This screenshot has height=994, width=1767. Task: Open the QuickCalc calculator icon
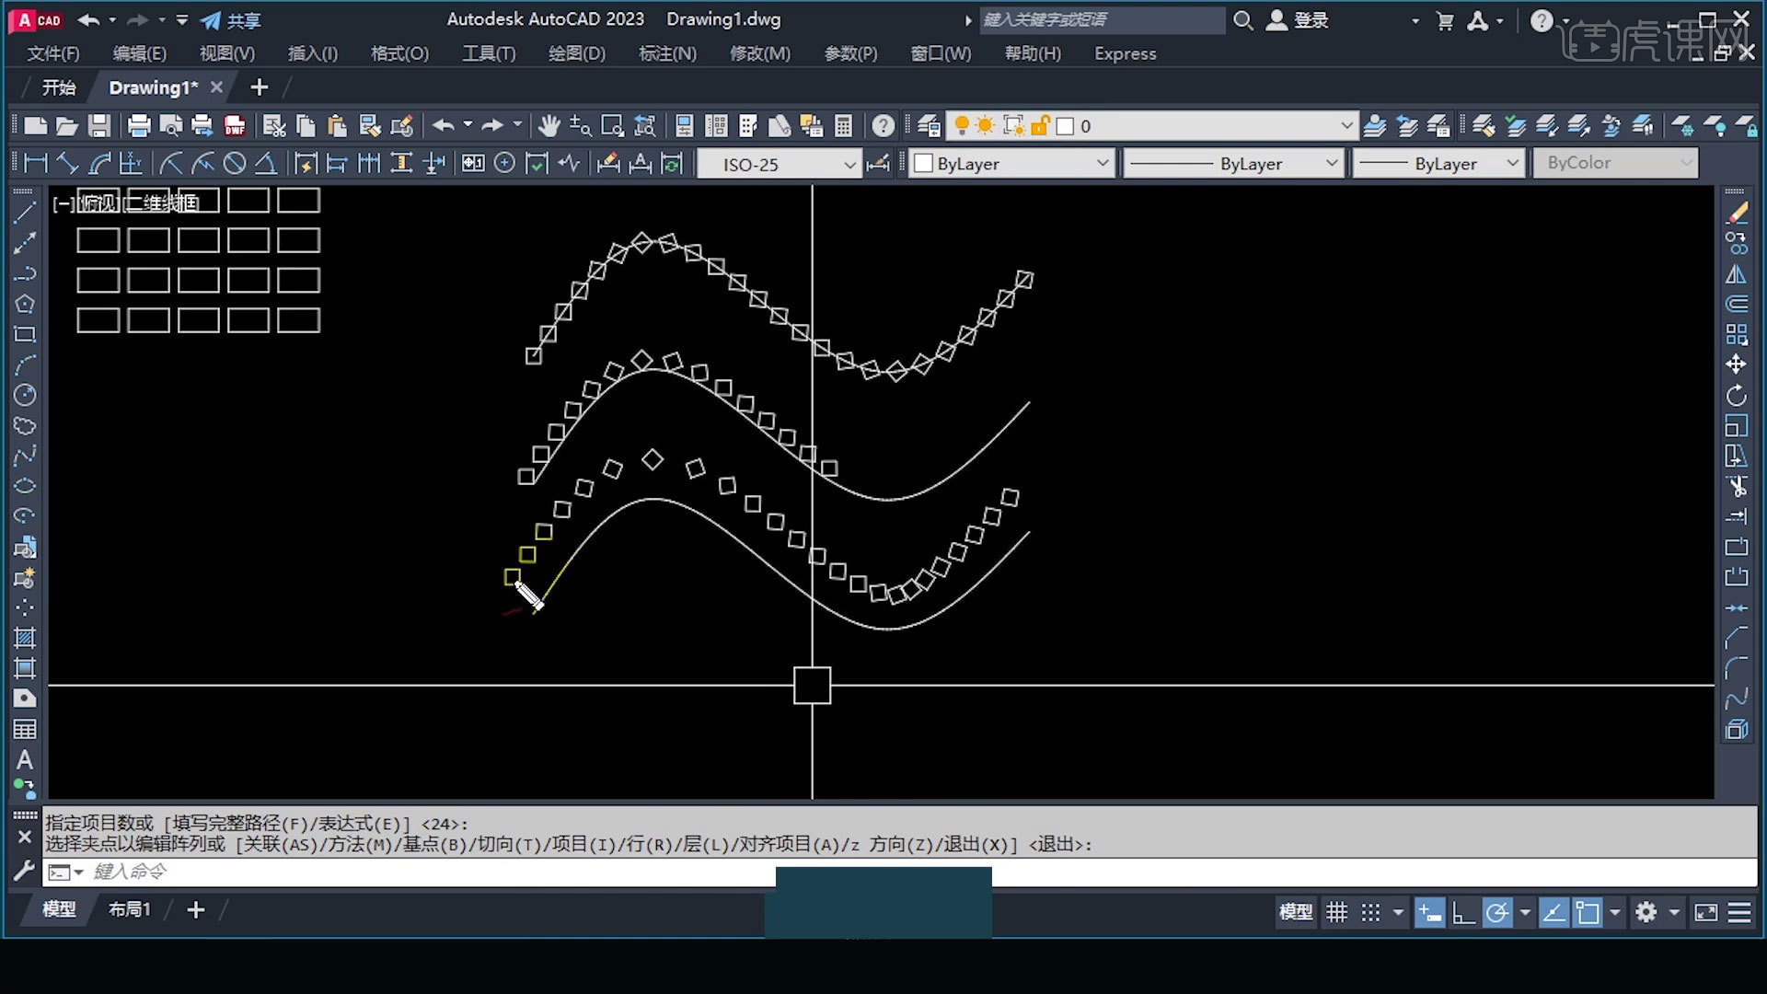843,126
